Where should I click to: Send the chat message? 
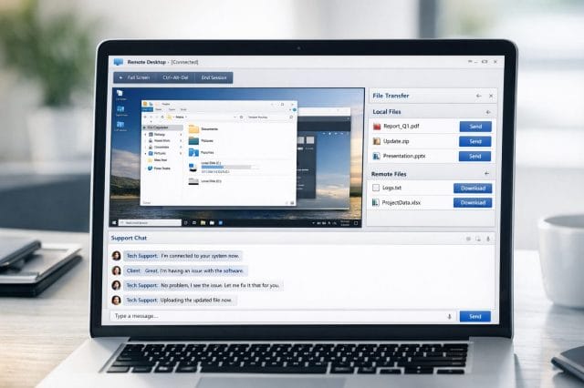(x=474, y=316)
